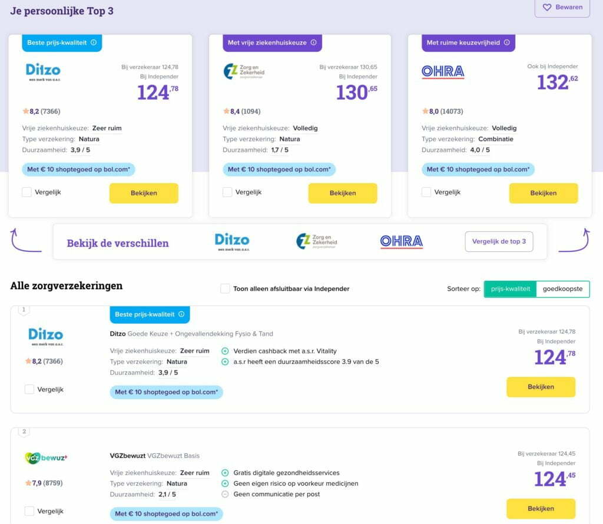This screenshot has width=603, height=524.
Task: Click the Ditzo star rating 8,2 in top card
Action: [41, 111]
